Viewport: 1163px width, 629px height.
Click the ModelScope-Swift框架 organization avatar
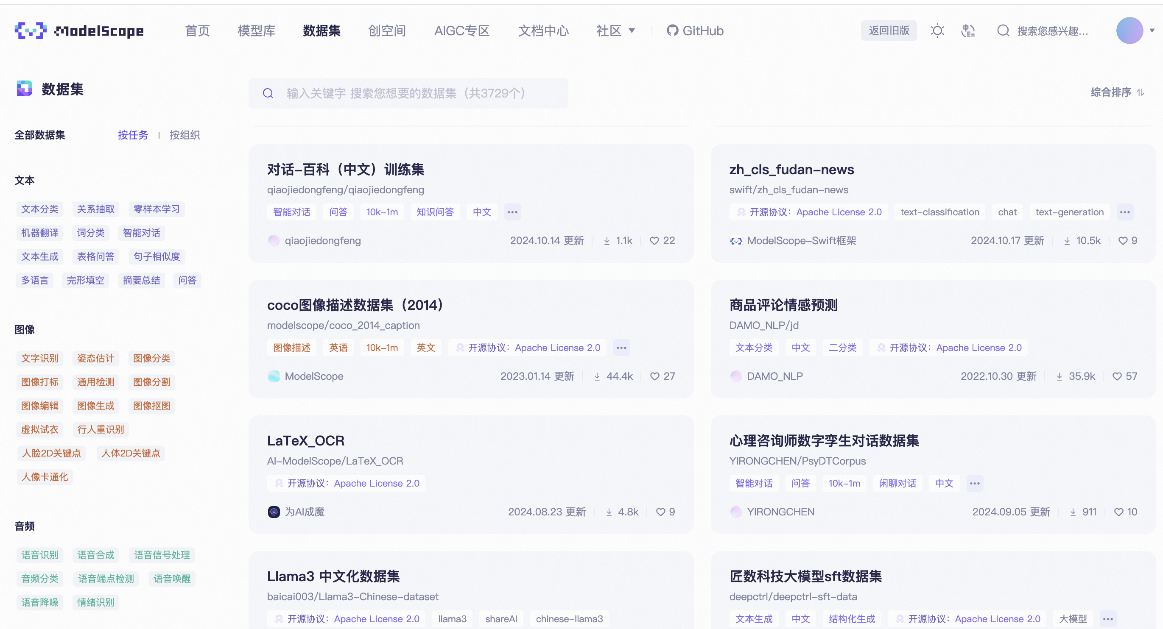click(736, 240)
